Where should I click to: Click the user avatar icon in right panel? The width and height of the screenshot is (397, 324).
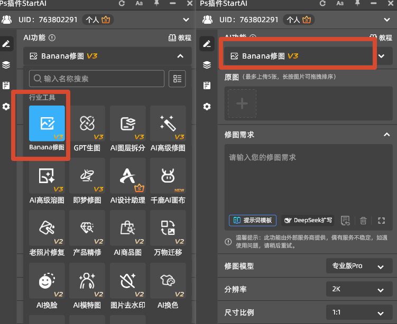[x=208, y=20]
